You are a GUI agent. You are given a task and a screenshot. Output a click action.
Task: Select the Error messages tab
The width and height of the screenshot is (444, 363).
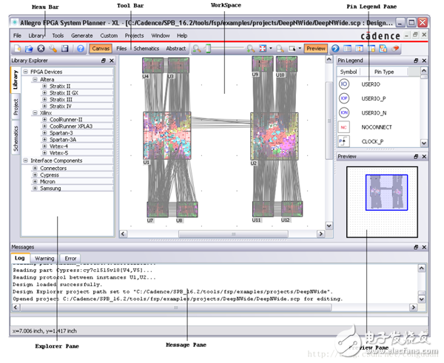click(70, 258)
